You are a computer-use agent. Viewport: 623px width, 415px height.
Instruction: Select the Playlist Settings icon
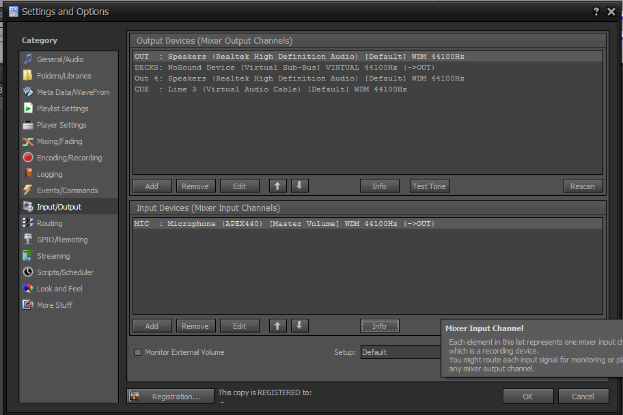(29, 109)
